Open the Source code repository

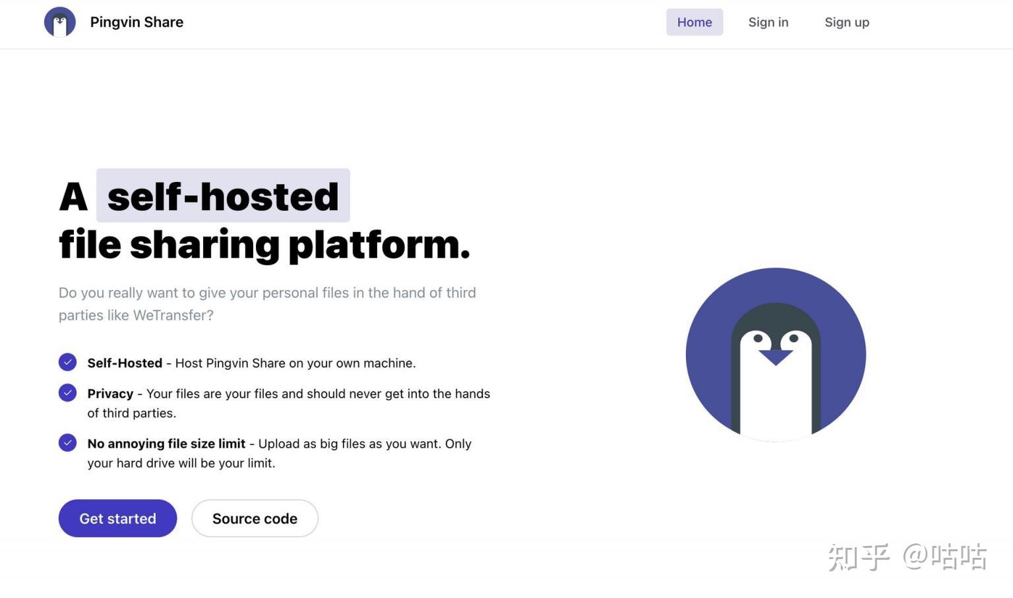point(255,518)
